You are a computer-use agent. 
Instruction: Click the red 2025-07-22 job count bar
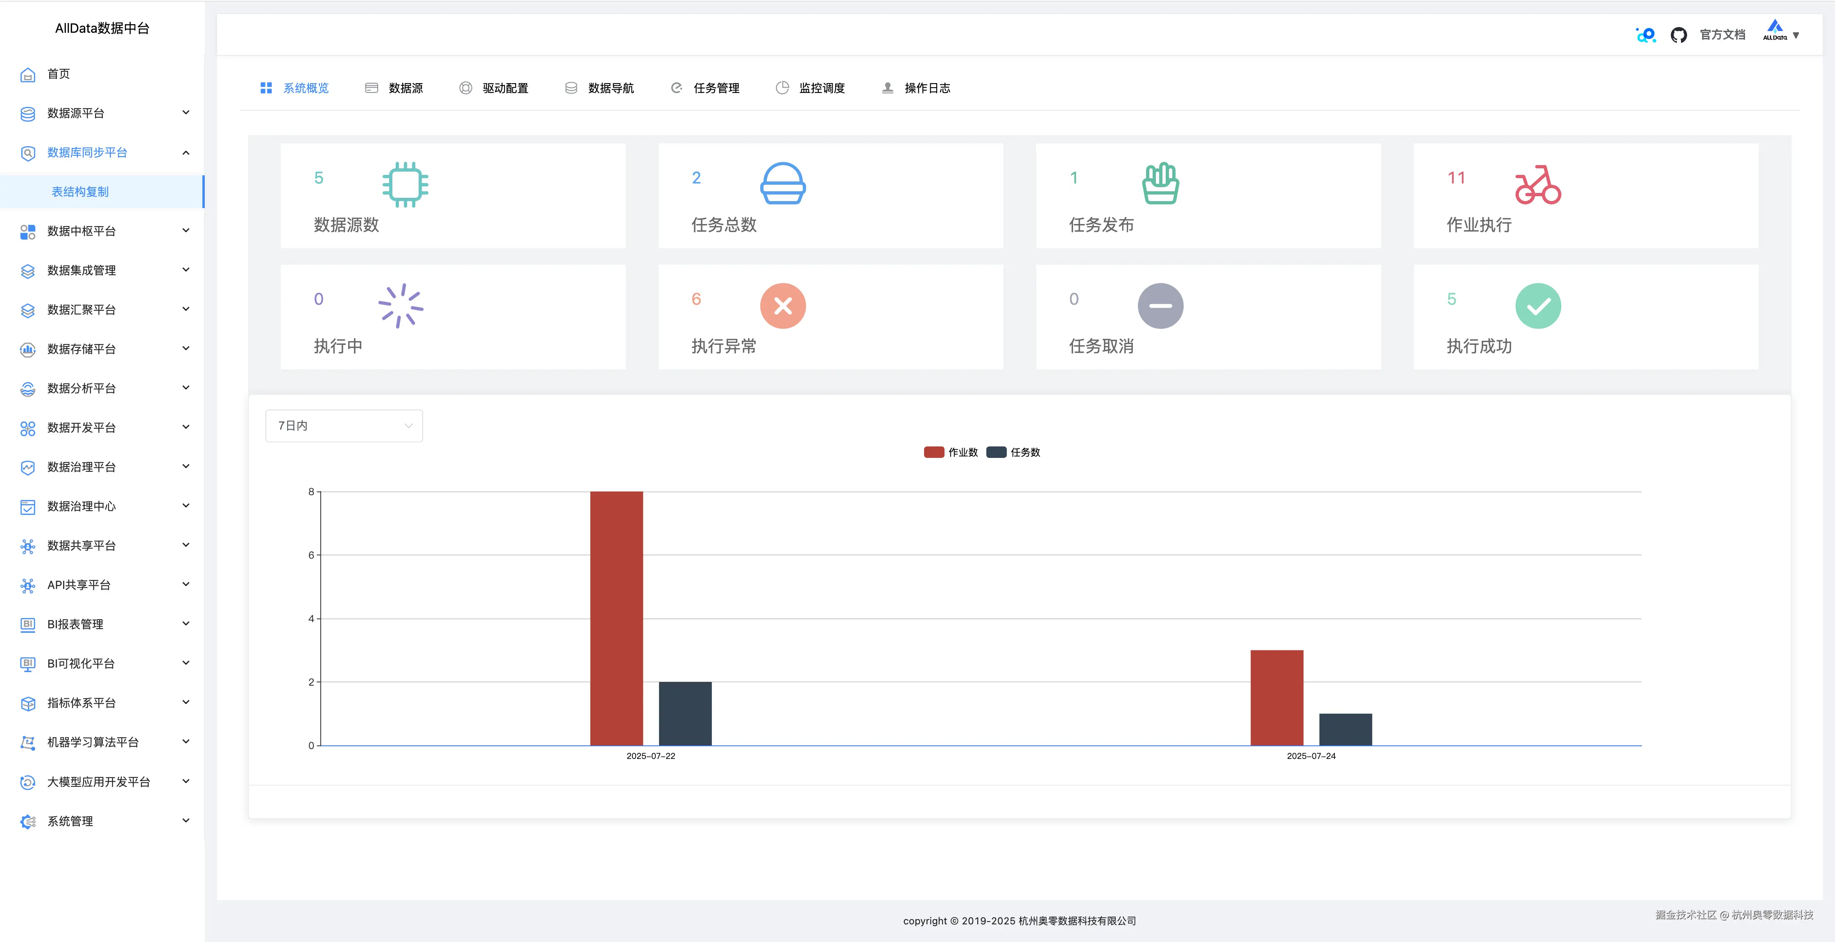click(x=616, y=618)
